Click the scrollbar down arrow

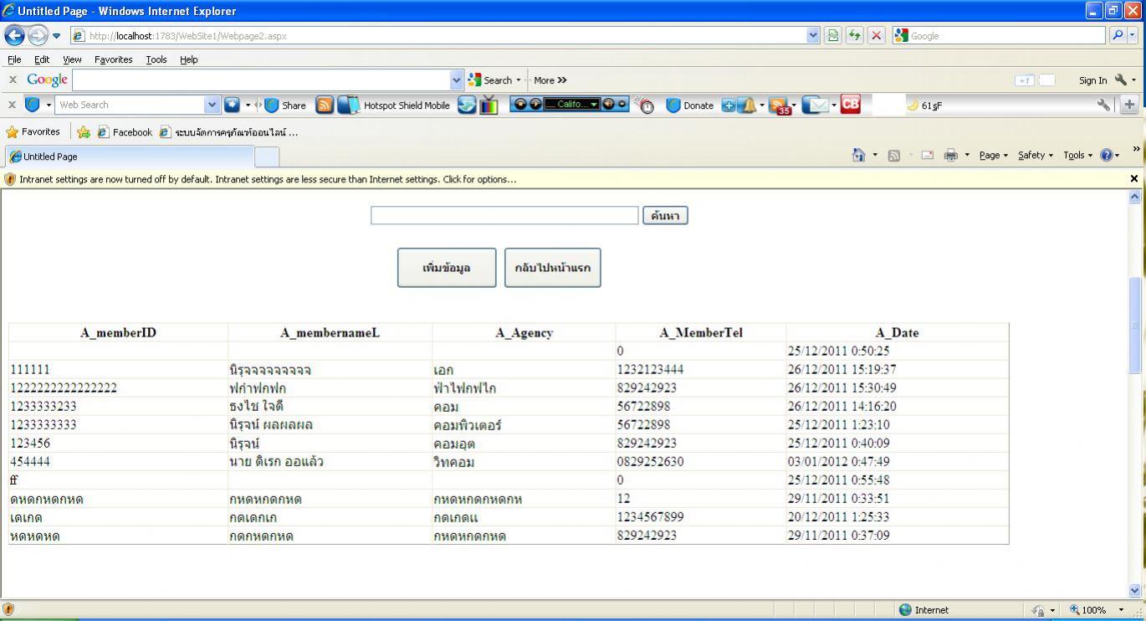[1135, 590]
